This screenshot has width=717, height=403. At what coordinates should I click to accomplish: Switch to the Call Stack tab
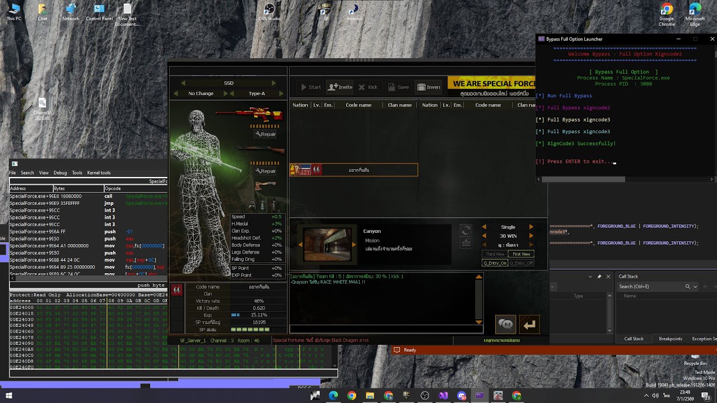634,339
